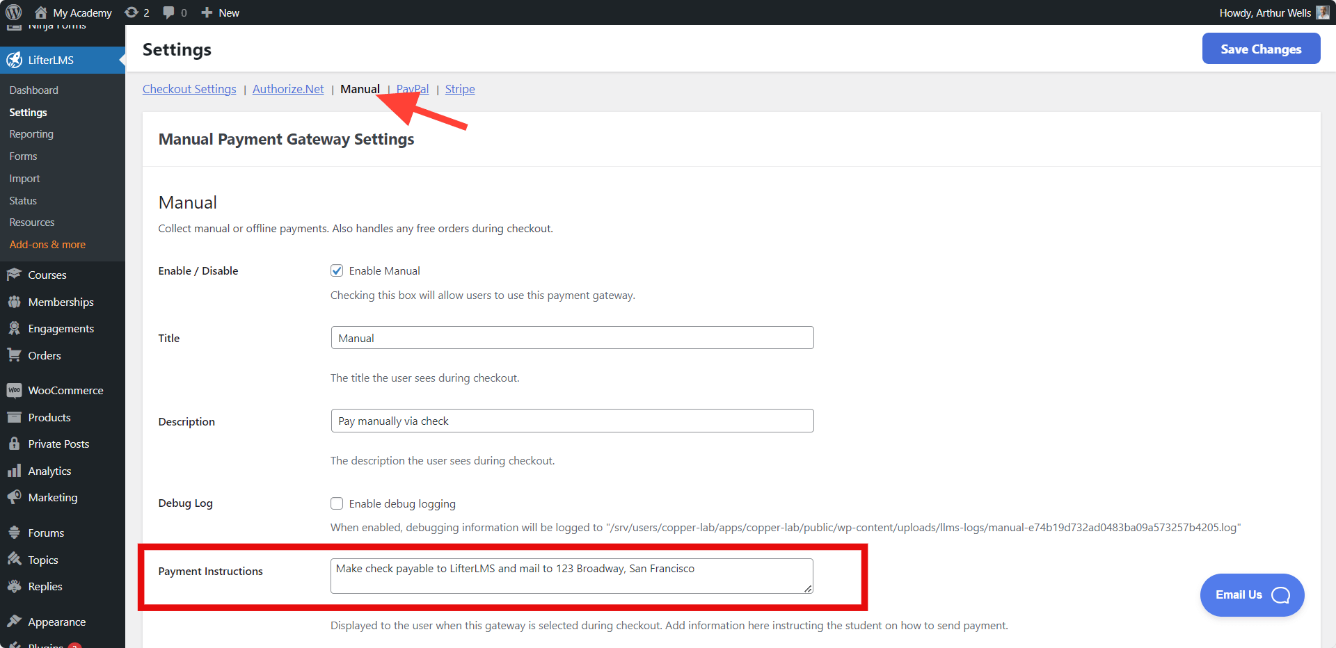
Task: Open the WordPress logo menu
Action: 14,13
